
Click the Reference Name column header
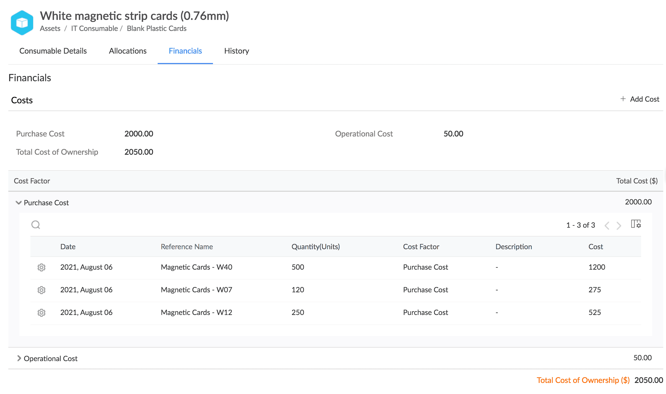187,247
